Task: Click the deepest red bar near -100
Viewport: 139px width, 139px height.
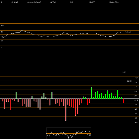Action: (66, 110)
